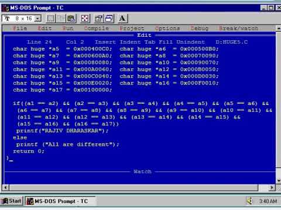Image resolution: width=281 pixels, height=210 pixels.
Task: Maximize the MS-DOS Prompt window
Action: [x=271, y=8]
